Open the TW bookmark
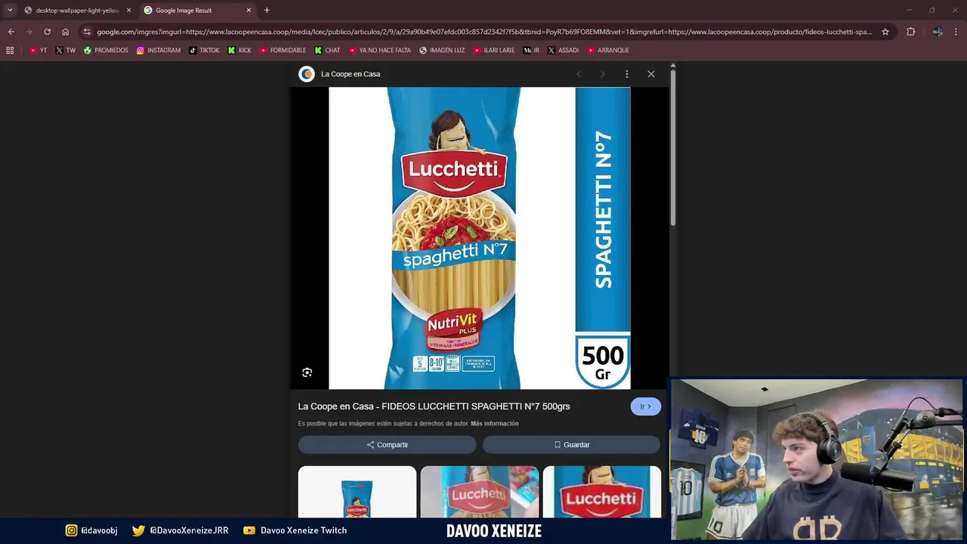The image size is (967, 544). click(66, 50)
